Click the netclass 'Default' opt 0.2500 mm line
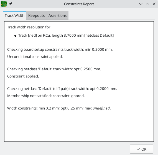The height and width of the screenshot is (155, 158). [54, 69]
